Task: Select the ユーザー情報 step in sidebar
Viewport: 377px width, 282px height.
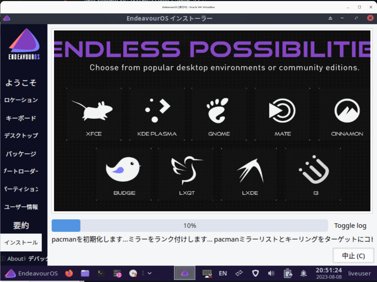Action: [x=21, y=207]
